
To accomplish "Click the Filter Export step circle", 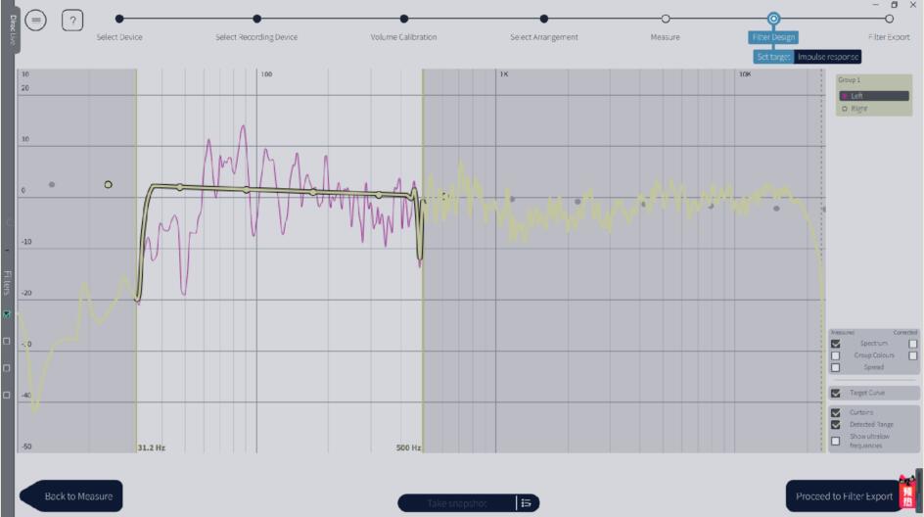I will (x=889, y=19).
